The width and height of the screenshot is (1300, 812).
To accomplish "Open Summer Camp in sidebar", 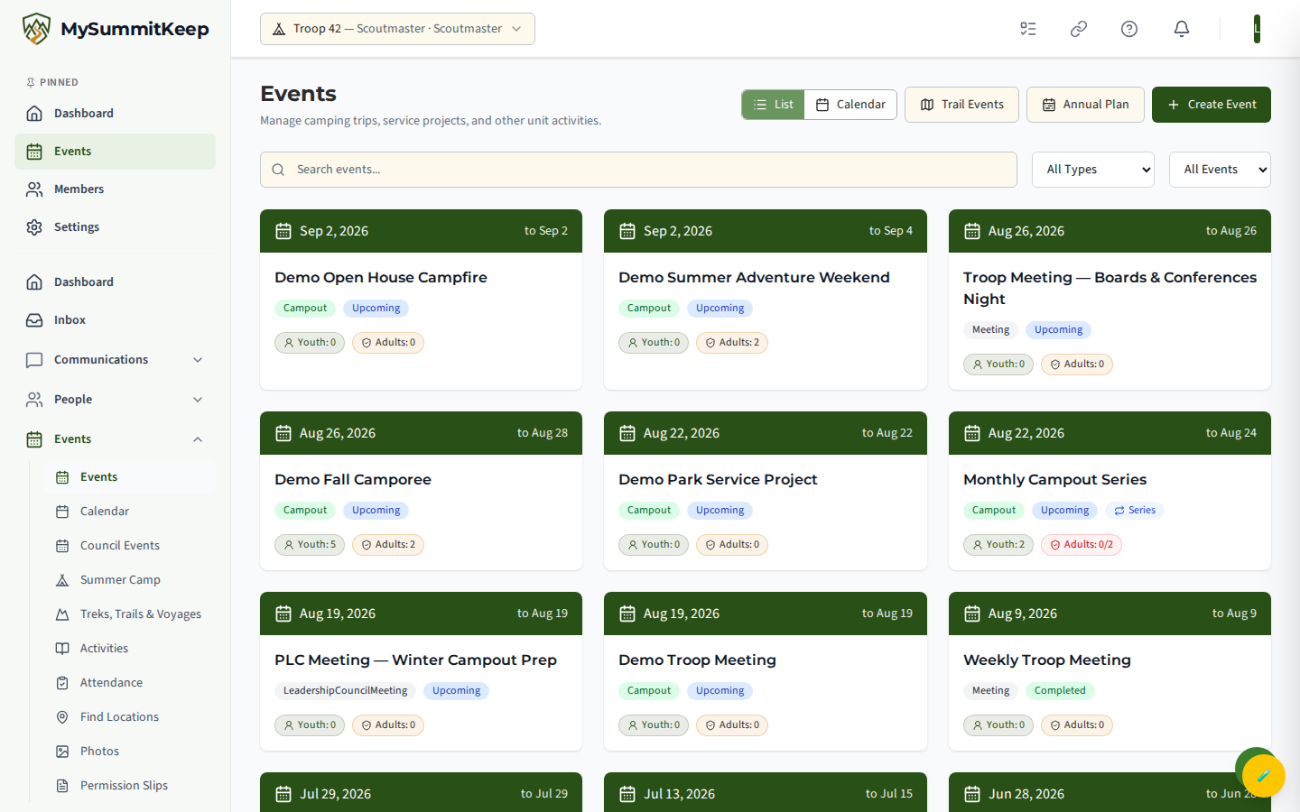I will coord(130,580).
